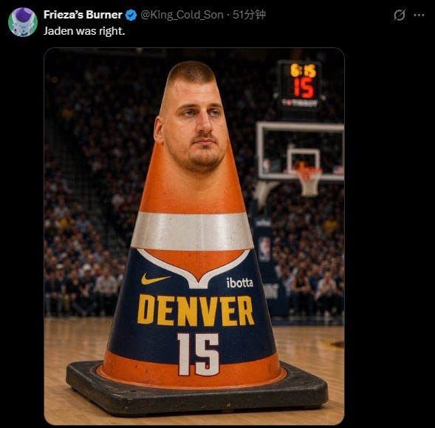435x428 pixels.
Task: Open the Frieza's Burner display name link
Action: coord(83,15)
